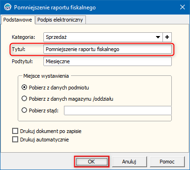Click the Miejsce wystawienia group label
Viewport: 190px width, 170px height.
[46, 76]
